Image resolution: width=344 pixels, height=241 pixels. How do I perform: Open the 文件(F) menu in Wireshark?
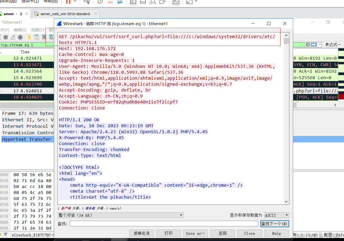point(5,30)
